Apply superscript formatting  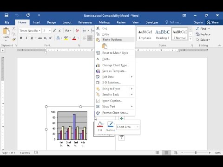point(51,38)
